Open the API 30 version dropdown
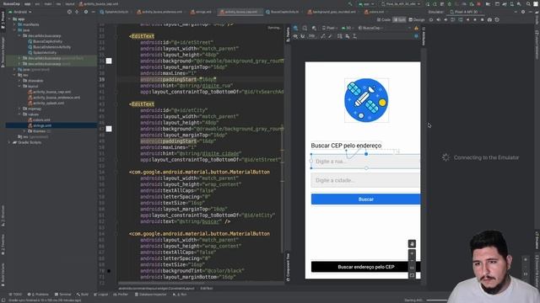Viewport: 540px width, 303px height. (347, 28)
